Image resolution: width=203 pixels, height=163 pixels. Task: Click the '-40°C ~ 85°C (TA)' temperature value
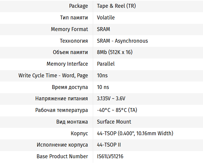tap(117, 110)
